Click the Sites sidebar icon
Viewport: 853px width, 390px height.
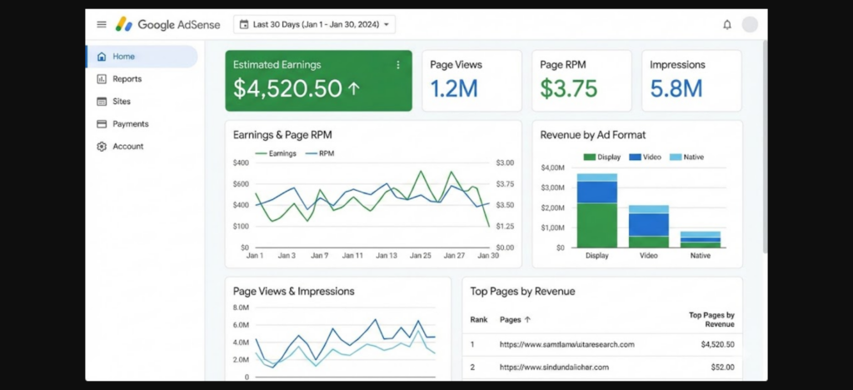click(x=102, y=101)
